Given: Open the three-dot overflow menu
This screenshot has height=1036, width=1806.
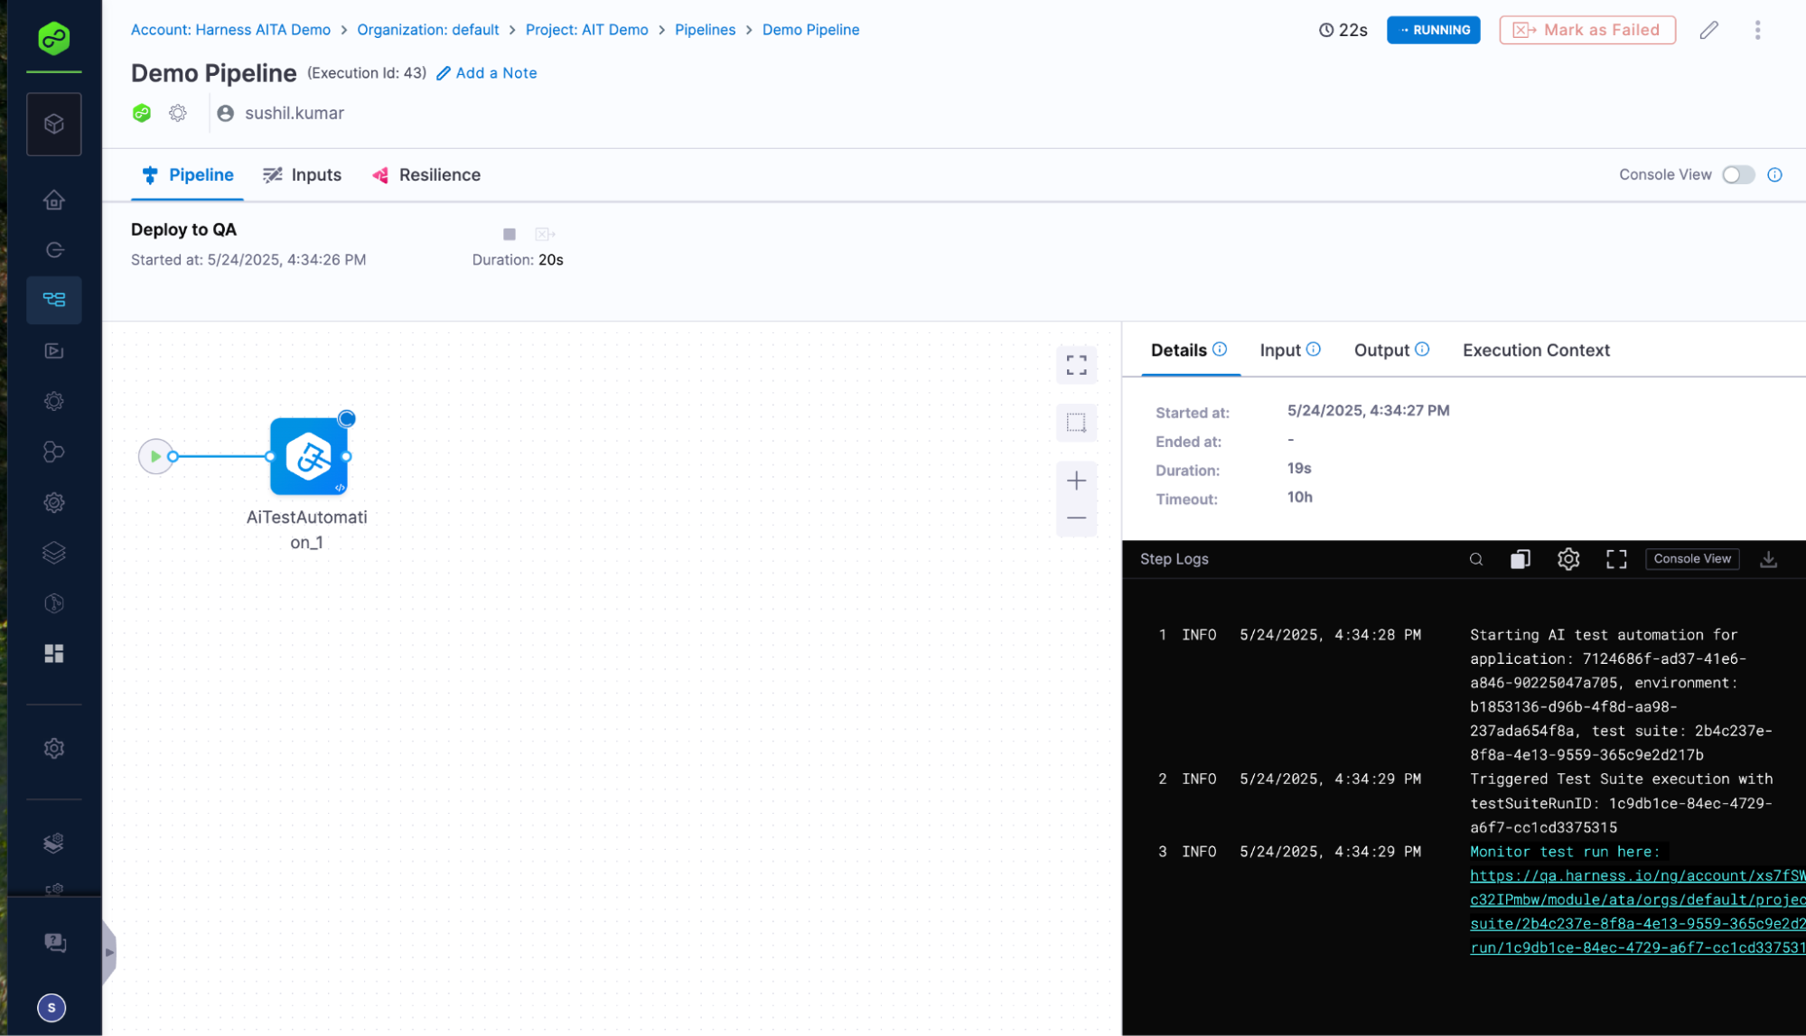Looking at the screenshot, I should coord(1757,30).
